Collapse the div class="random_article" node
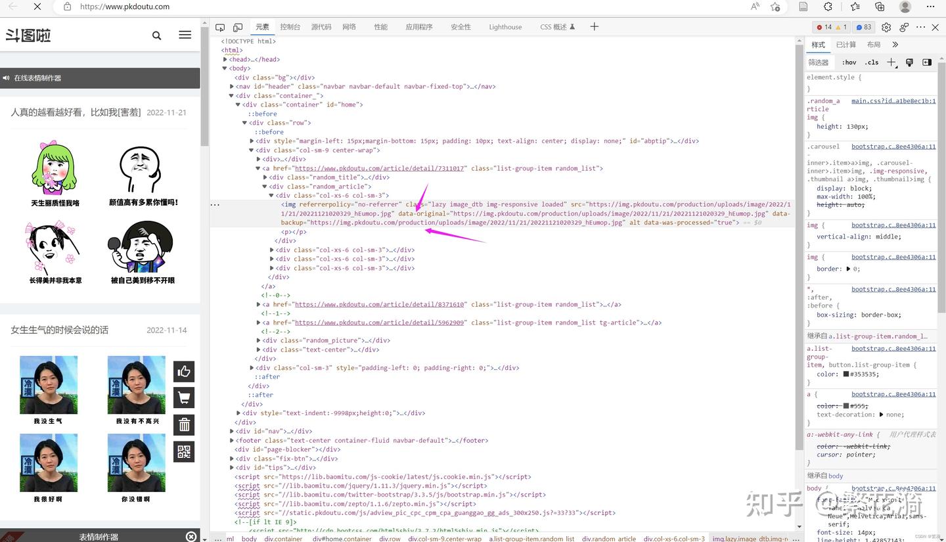 [x=265, y=187]
